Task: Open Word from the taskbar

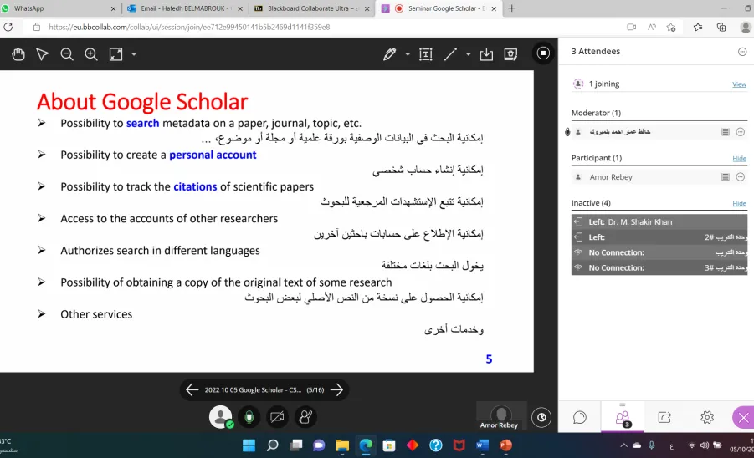Action: click(x=482, y=445)
